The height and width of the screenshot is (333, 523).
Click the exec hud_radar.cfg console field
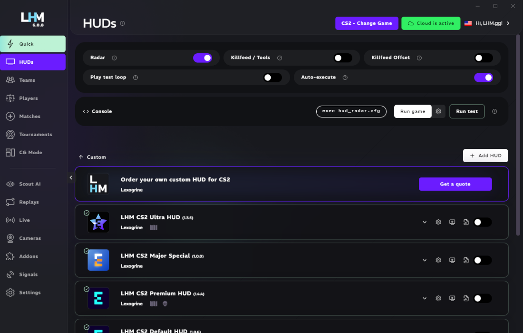tap(351, 111)
